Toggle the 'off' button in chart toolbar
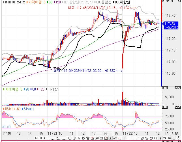Image resolution: width=182 pixels, height=142 pixels. [x=115, y=138]
